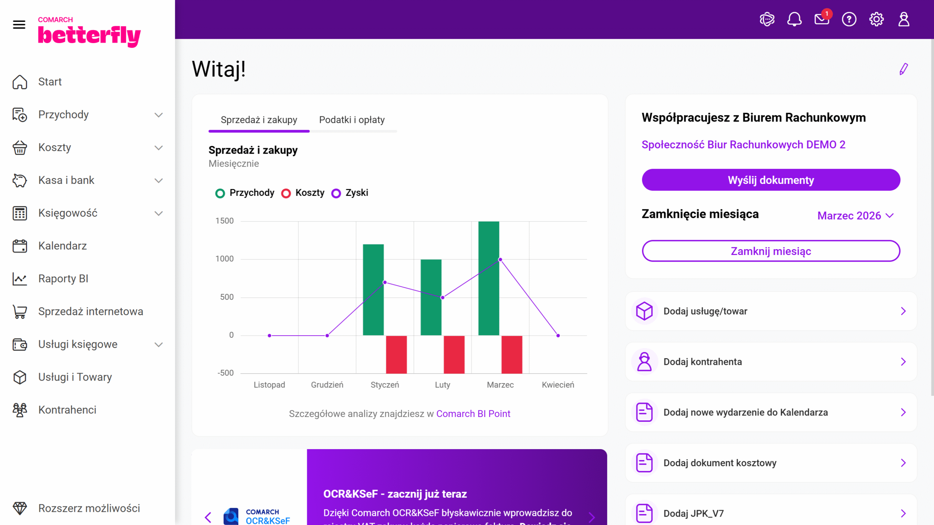Expand the Kasa i bank section
Screen dimensions: 934x525
pos(158,180)
